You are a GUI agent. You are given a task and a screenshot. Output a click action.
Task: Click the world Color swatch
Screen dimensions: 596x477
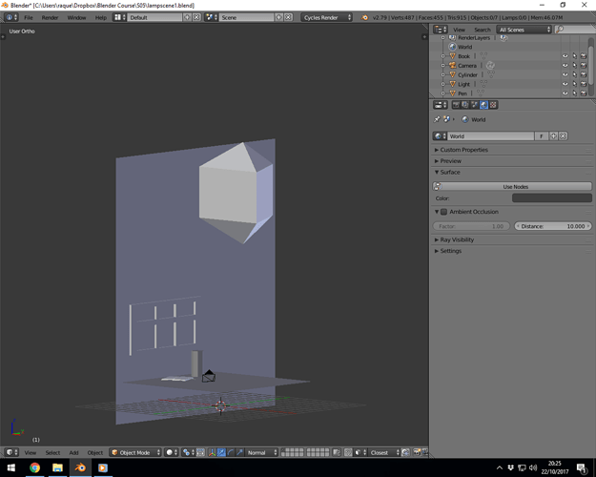tap(552, 198)
